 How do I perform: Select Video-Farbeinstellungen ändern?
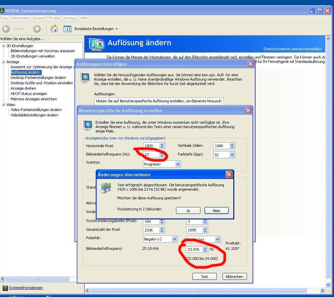(x=36, y=110)
